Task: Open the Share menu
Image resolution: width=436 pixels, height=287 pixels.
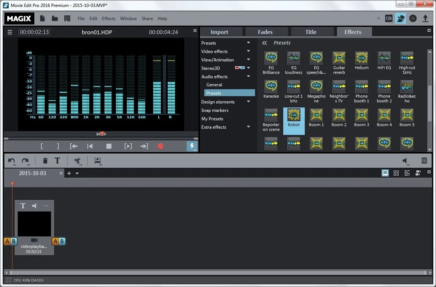Action: 147,19
